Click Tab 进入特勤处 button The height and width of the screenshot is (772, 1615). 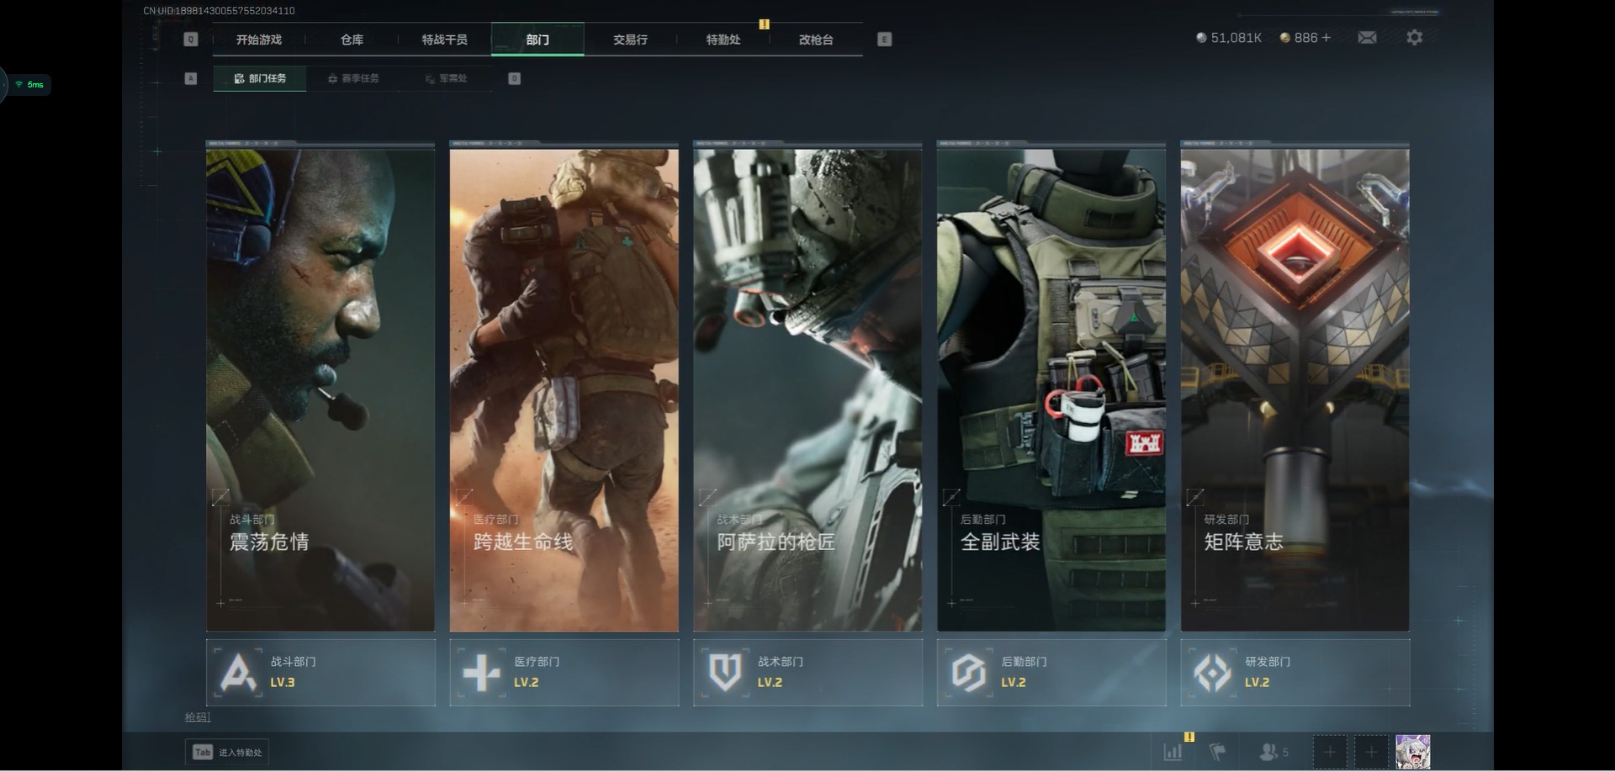226,752
